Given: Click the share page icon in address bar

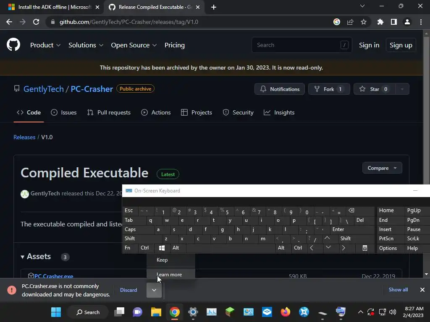Looking at the screenshot, I should 350,22.
